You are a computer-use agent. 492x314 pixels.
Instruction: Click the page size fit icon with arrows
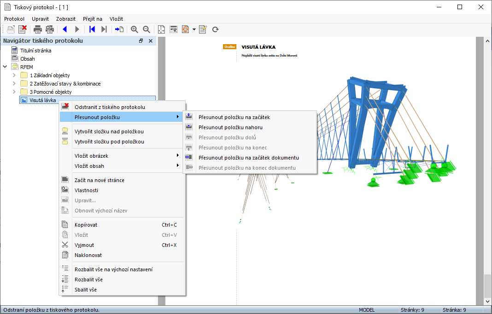(x=161, y=29)
